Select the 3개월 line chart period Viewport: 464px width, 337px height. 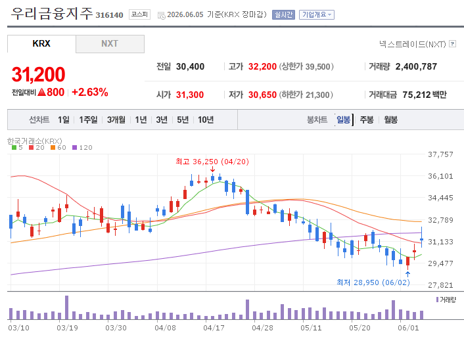point(116,120)
